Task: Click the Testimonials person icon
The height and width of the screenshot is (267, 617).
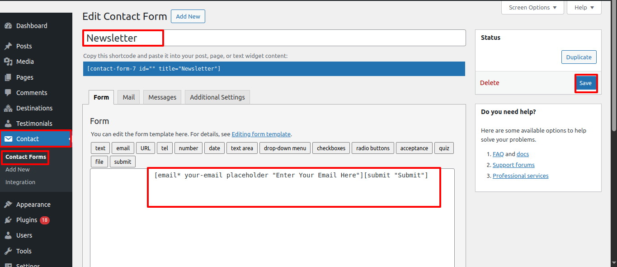Action: 8,124
